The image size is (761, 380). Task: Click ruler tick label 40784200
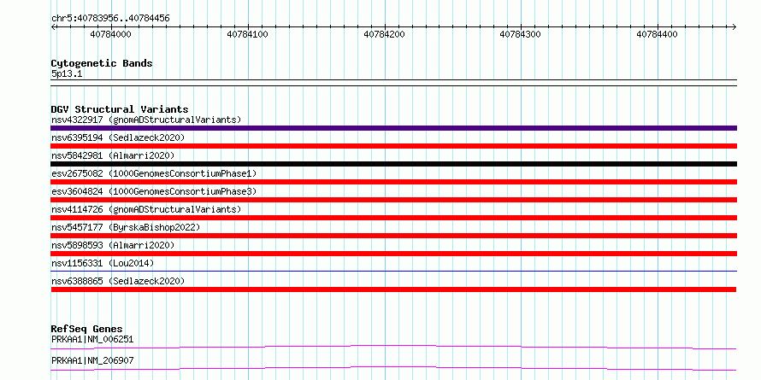(x=384, y=34)
